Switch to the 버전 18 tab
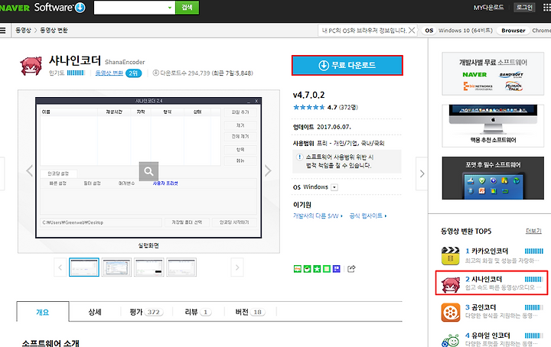The image size is (551, 347). click(x=249, y=312)
